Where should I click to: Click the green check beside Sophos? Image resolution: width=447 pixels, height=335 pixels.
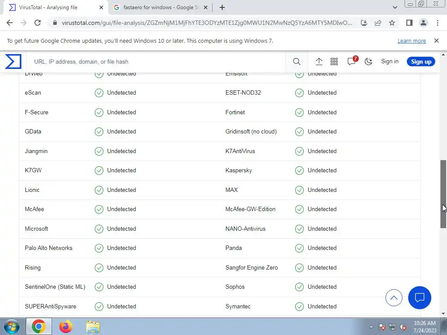(299, 287)
